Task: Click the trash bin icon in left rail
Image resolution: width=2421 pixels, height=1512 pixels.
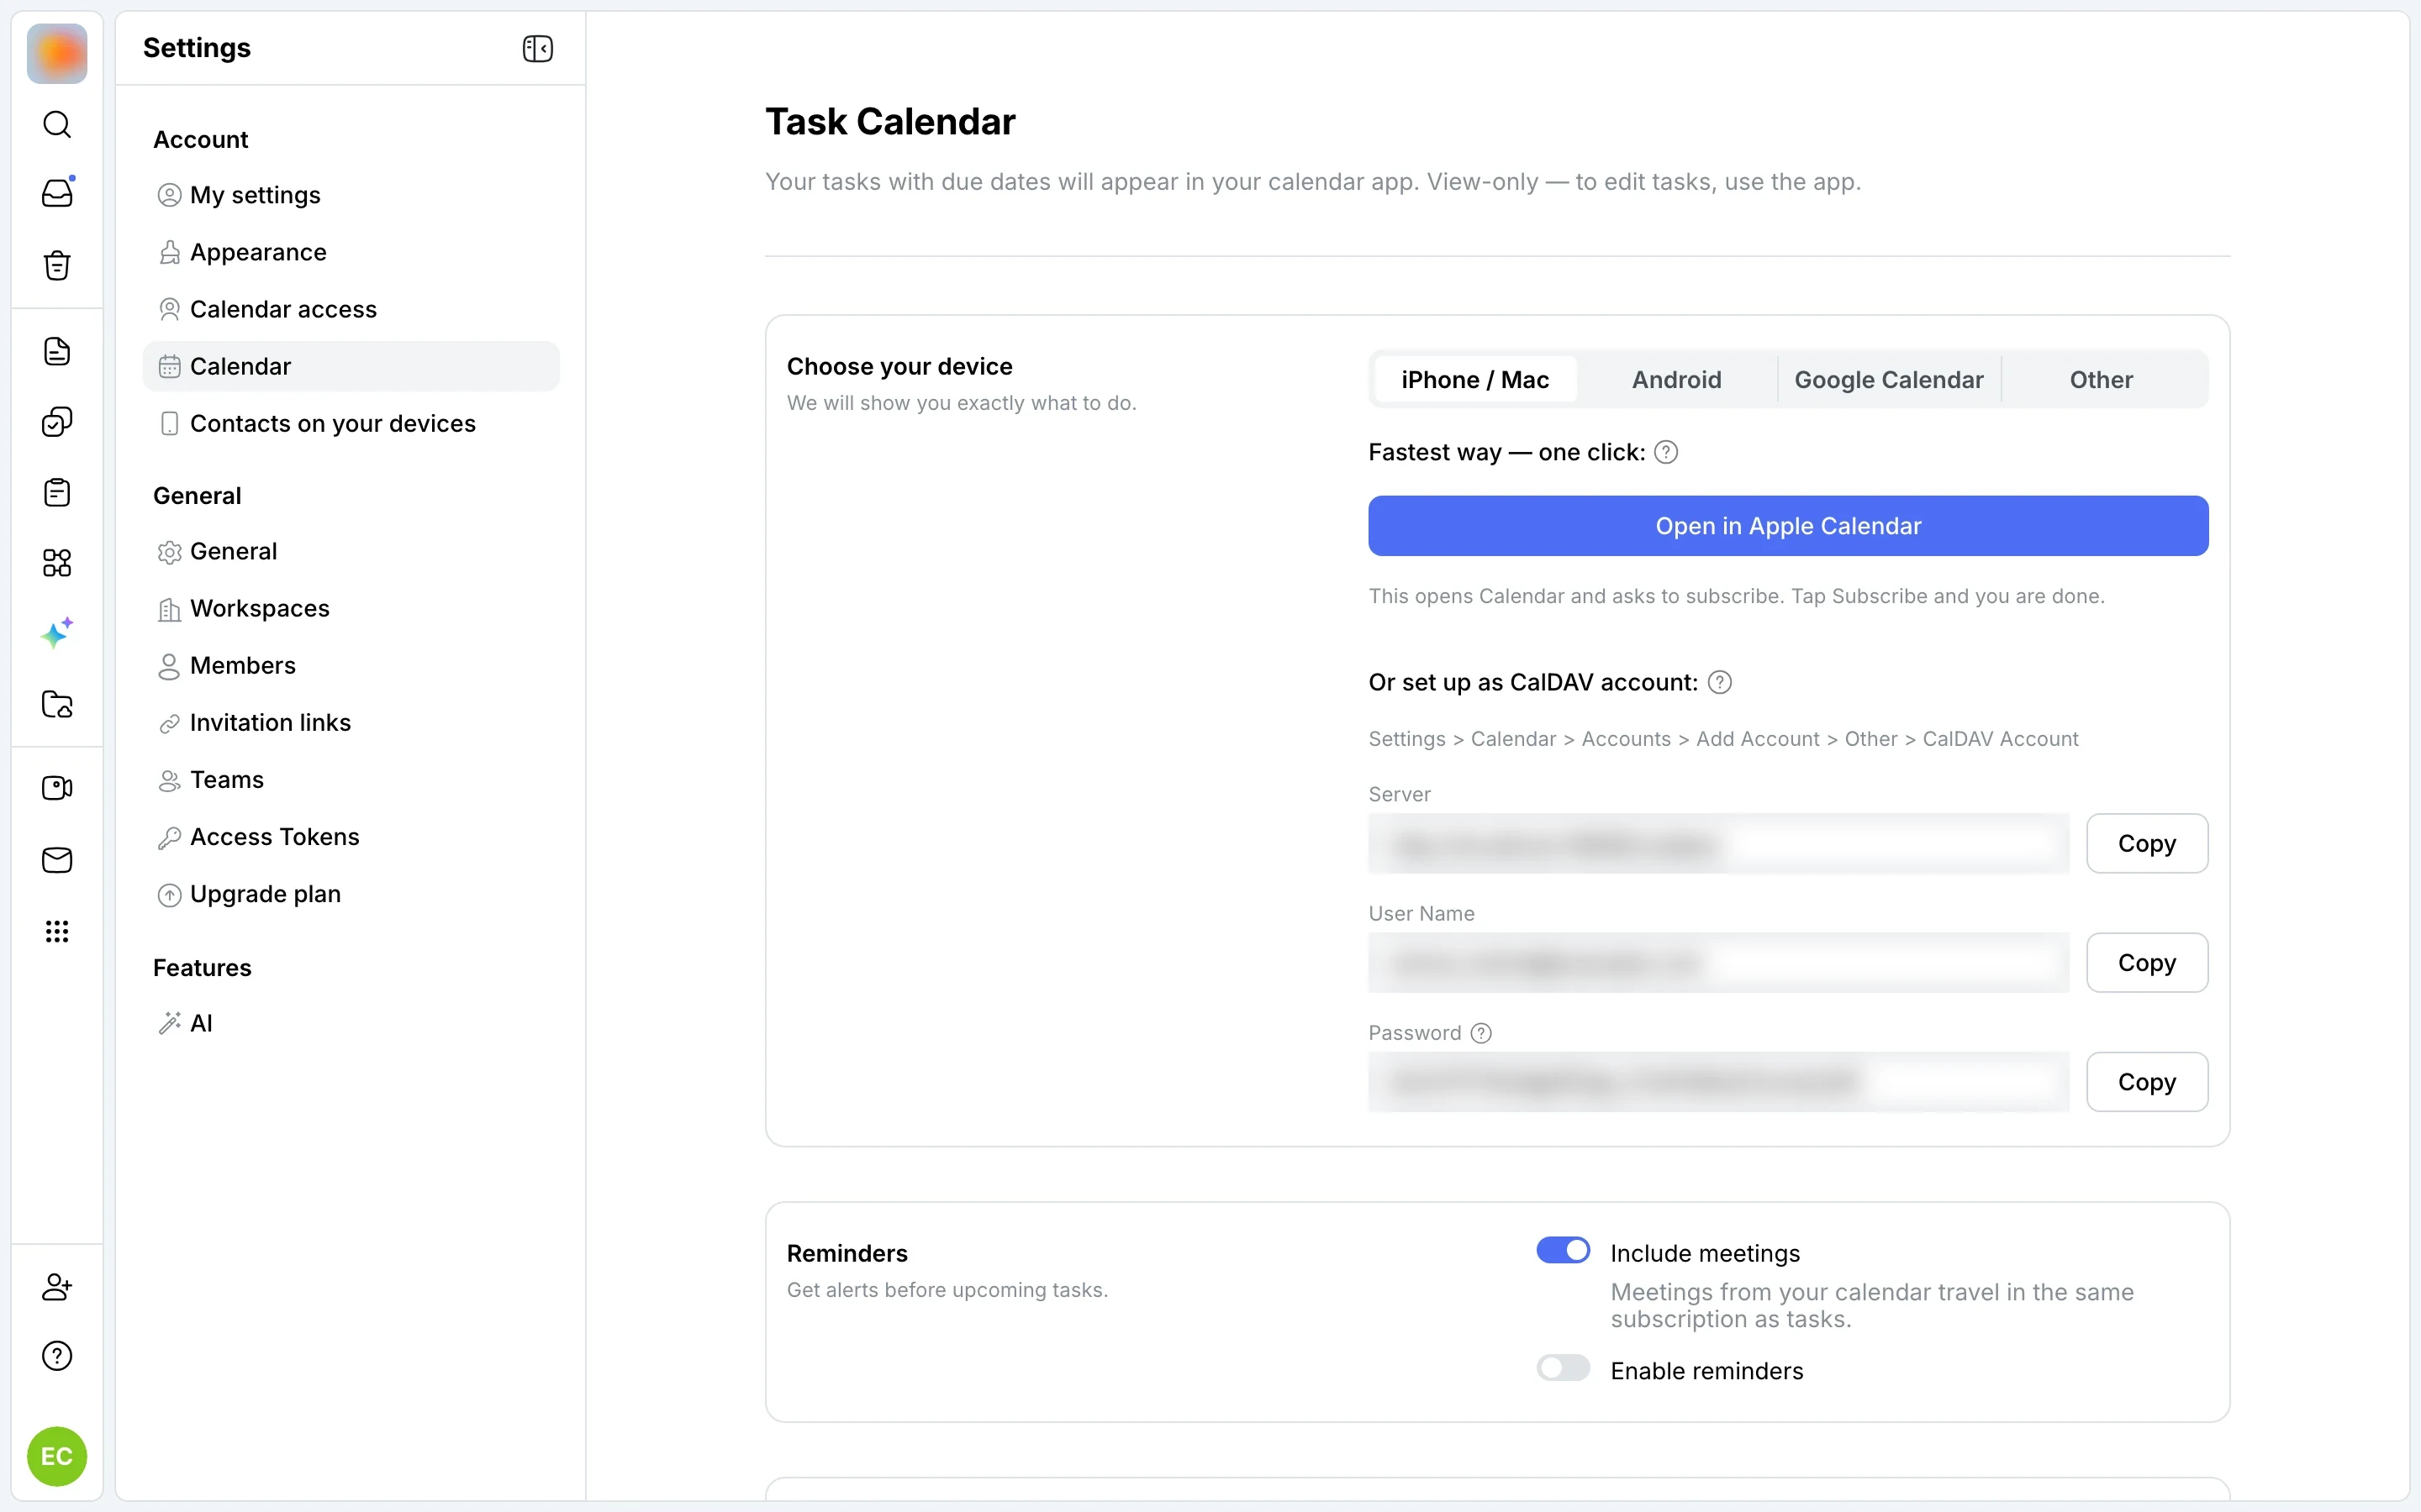Action: click(57, 265)
